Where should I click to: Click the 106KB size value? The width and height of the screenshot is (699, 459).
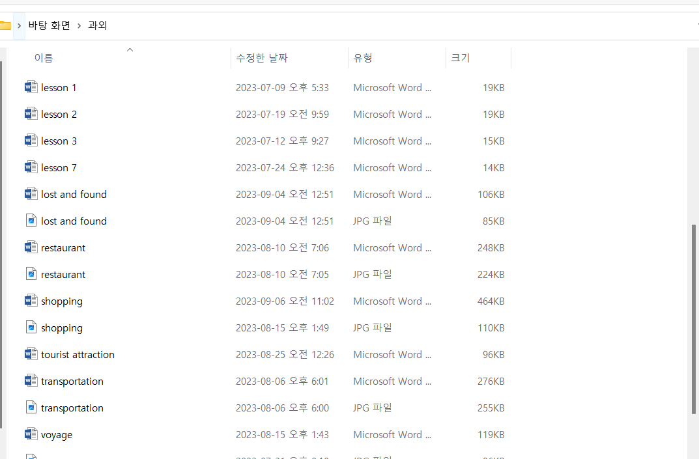[x=491, y=195]
